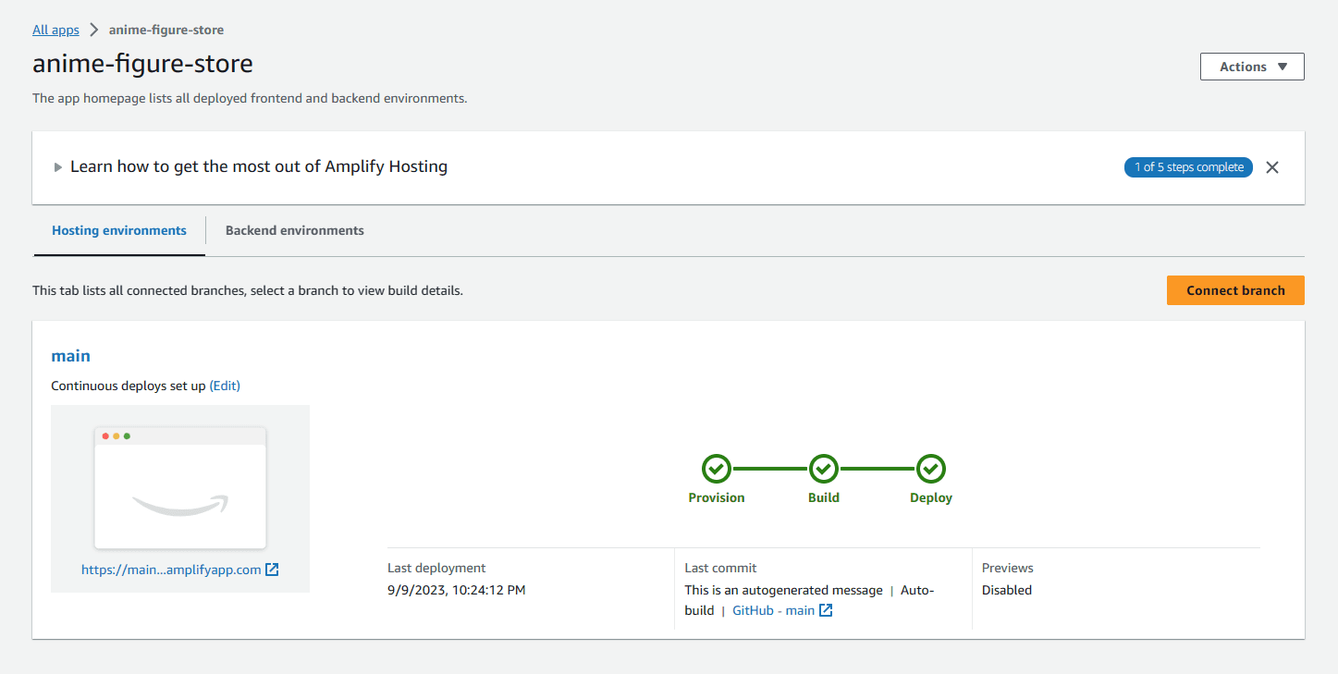Dismiss the Amplify Hosting guide with X
Image resolution: width=1338 pixels, height=674 pixels.
point(1272,167)
